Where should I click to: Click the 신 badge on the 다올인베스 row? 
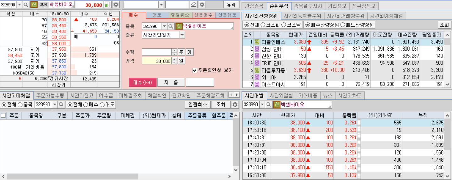point(257,42)
